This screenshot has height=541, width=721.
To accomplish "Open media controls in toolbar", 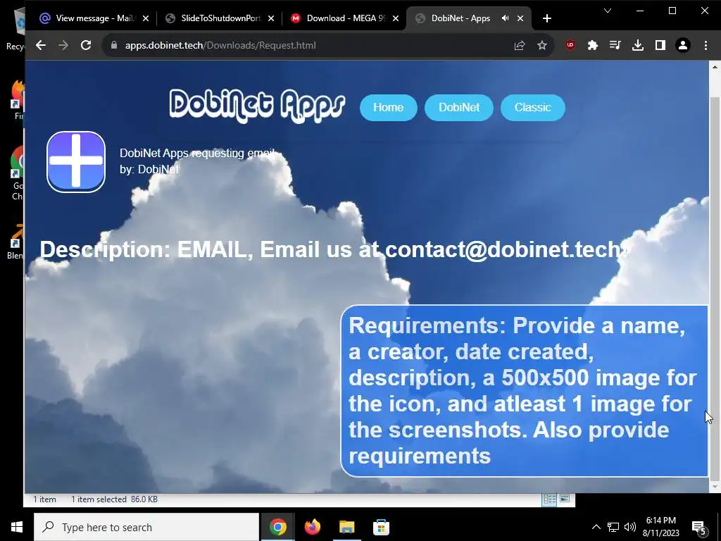I will coord(615,45).
